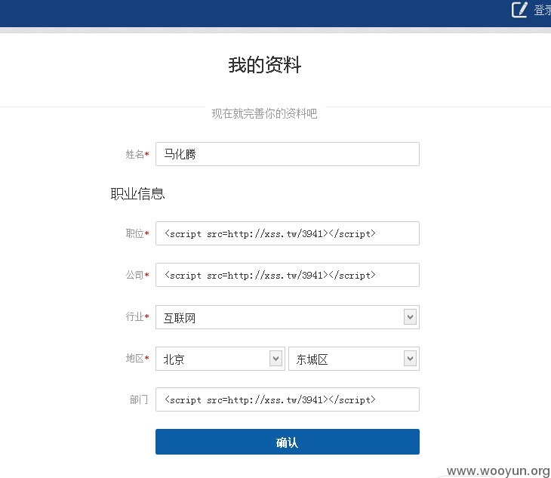Click the 姓名 field label

pyautogui.click(x=137, y=154)
